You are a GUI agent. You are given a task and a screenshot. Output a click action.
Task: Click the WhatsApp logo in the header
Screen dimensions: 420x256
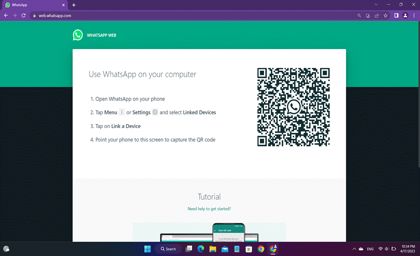click(78, 35)
